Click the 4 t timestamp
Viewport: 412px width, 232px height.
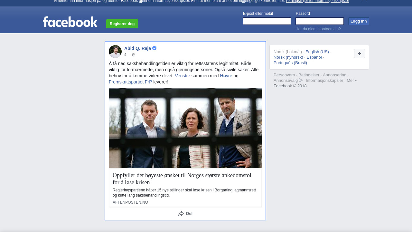[x=126, y=55]
